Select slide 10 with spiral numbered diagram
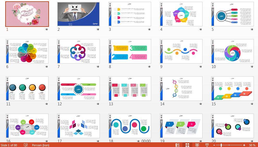Image resolution: width=258 pixels, height=147 pixels. coord(232,51)
